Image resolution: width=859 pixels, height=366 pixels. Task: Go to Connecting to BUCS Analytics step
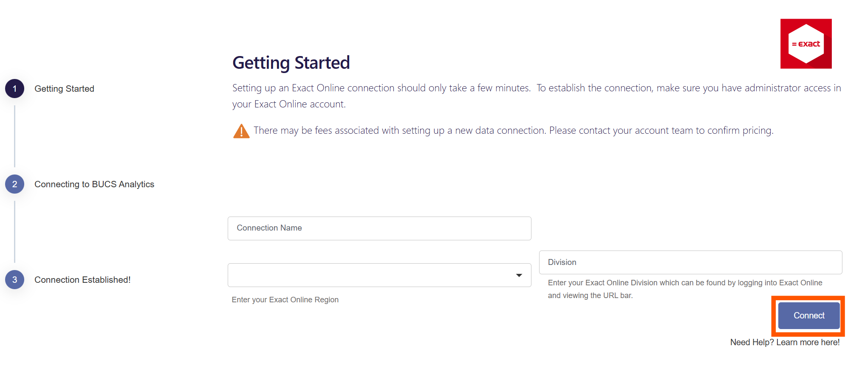94,184
